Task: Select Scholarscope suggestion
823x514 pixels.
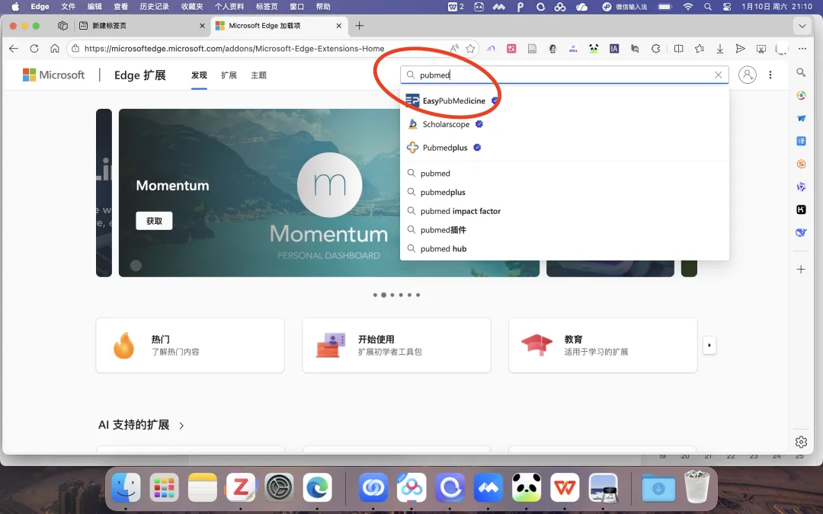Action: [x=564, y=124]
